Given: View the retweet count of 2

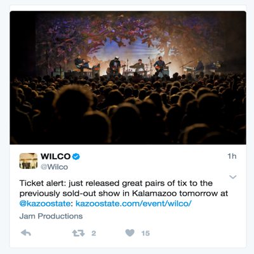Looking at the screenshot, I should coord(93,233).
